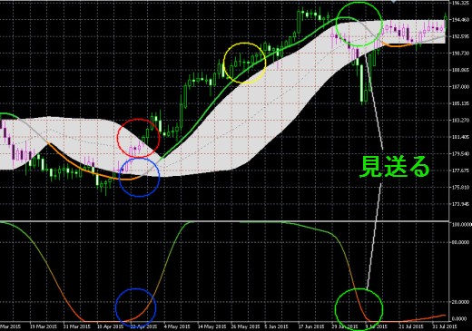Click the 181.405 price axis label
The image size is (472, 331).
[x=460, y=137]
